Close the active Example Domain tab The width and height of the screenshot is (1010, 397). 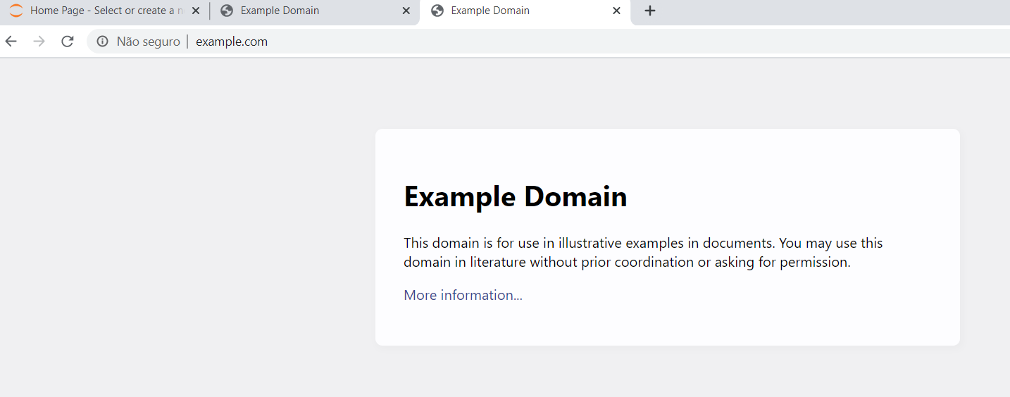(x=616, y=11)
